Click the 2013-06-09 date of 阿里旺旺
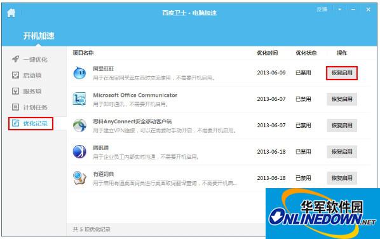This screenshot has height=239, width=380. (271, 72)
